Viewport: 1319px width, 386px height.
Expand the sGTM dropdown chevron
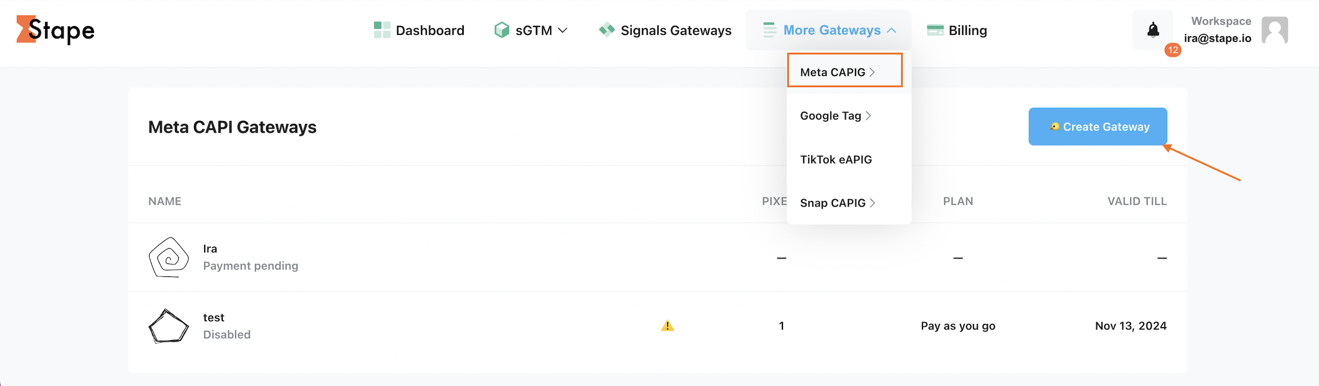[562, 30]
